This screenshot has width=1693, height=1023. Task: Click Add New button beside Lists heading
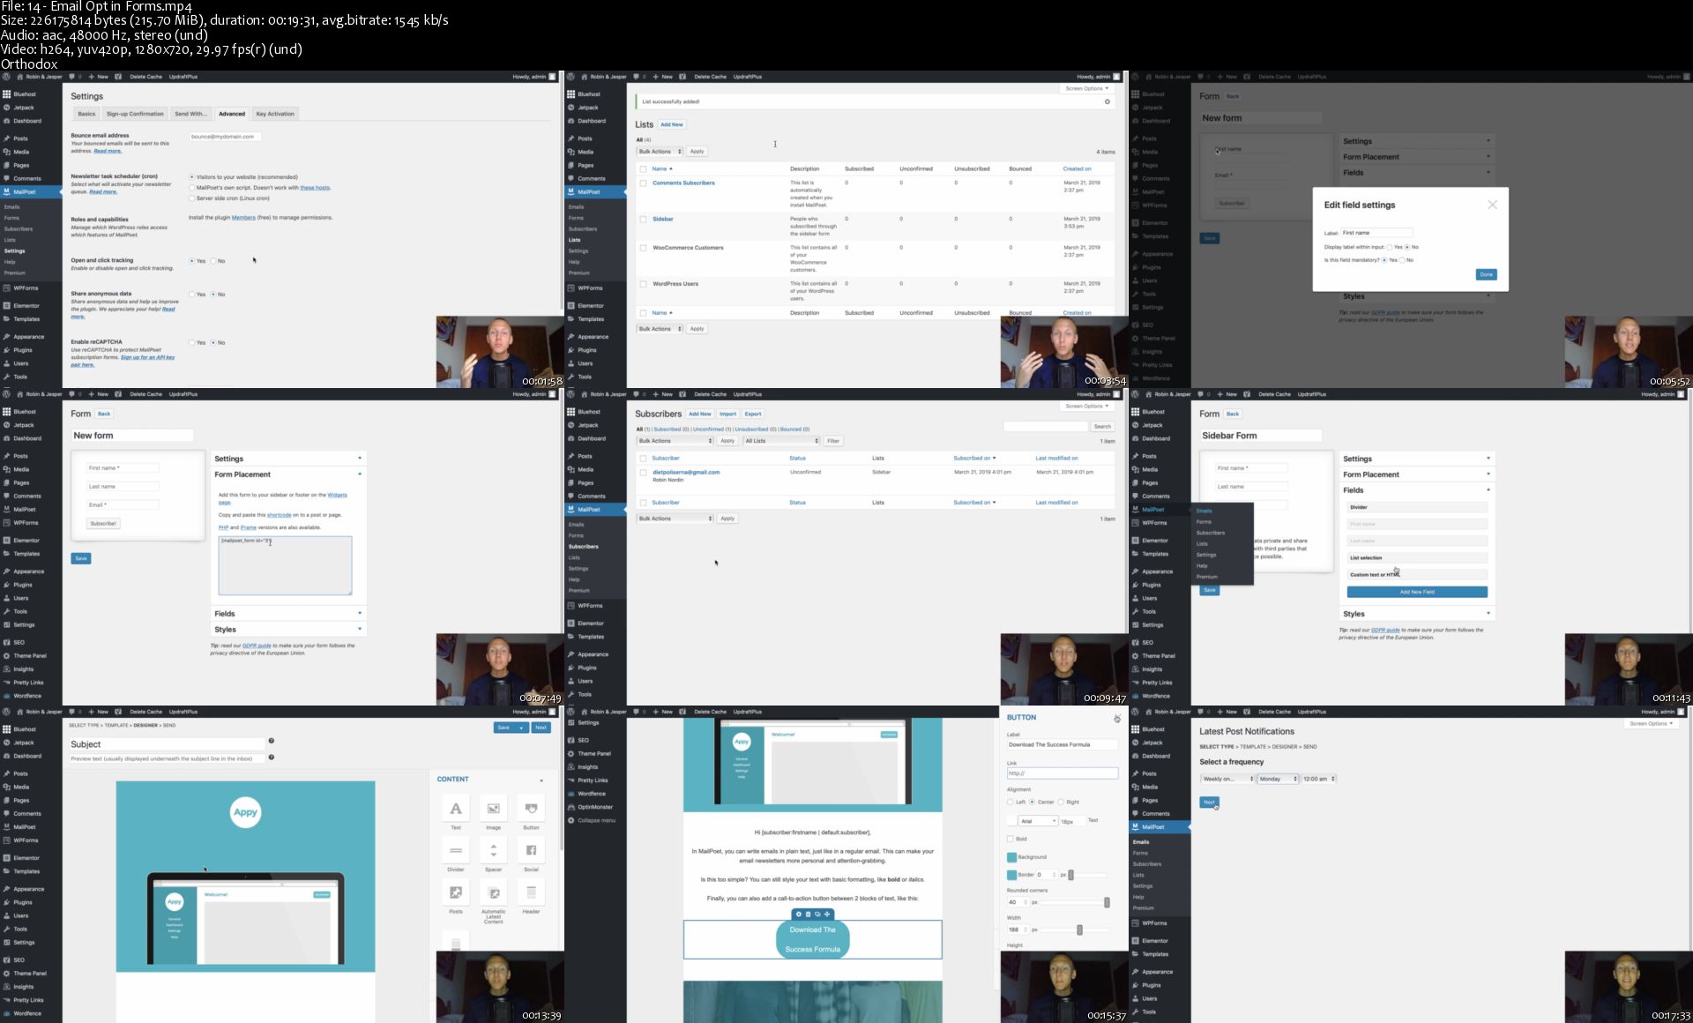point(672,124)
